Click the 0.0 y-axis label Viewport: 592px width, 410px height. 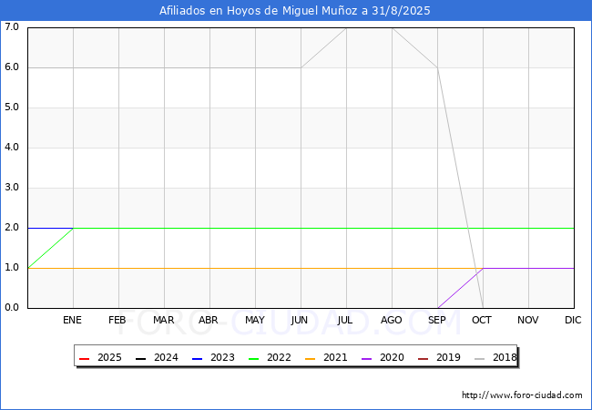(12, 308)
